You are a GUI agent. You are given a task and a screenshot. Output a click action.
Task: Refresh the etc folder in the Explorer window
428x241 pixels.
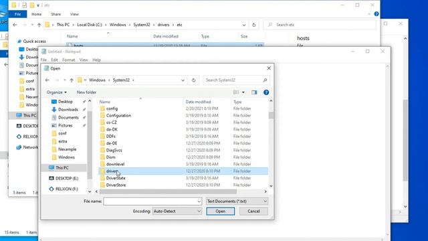click(x=254, y=25)
